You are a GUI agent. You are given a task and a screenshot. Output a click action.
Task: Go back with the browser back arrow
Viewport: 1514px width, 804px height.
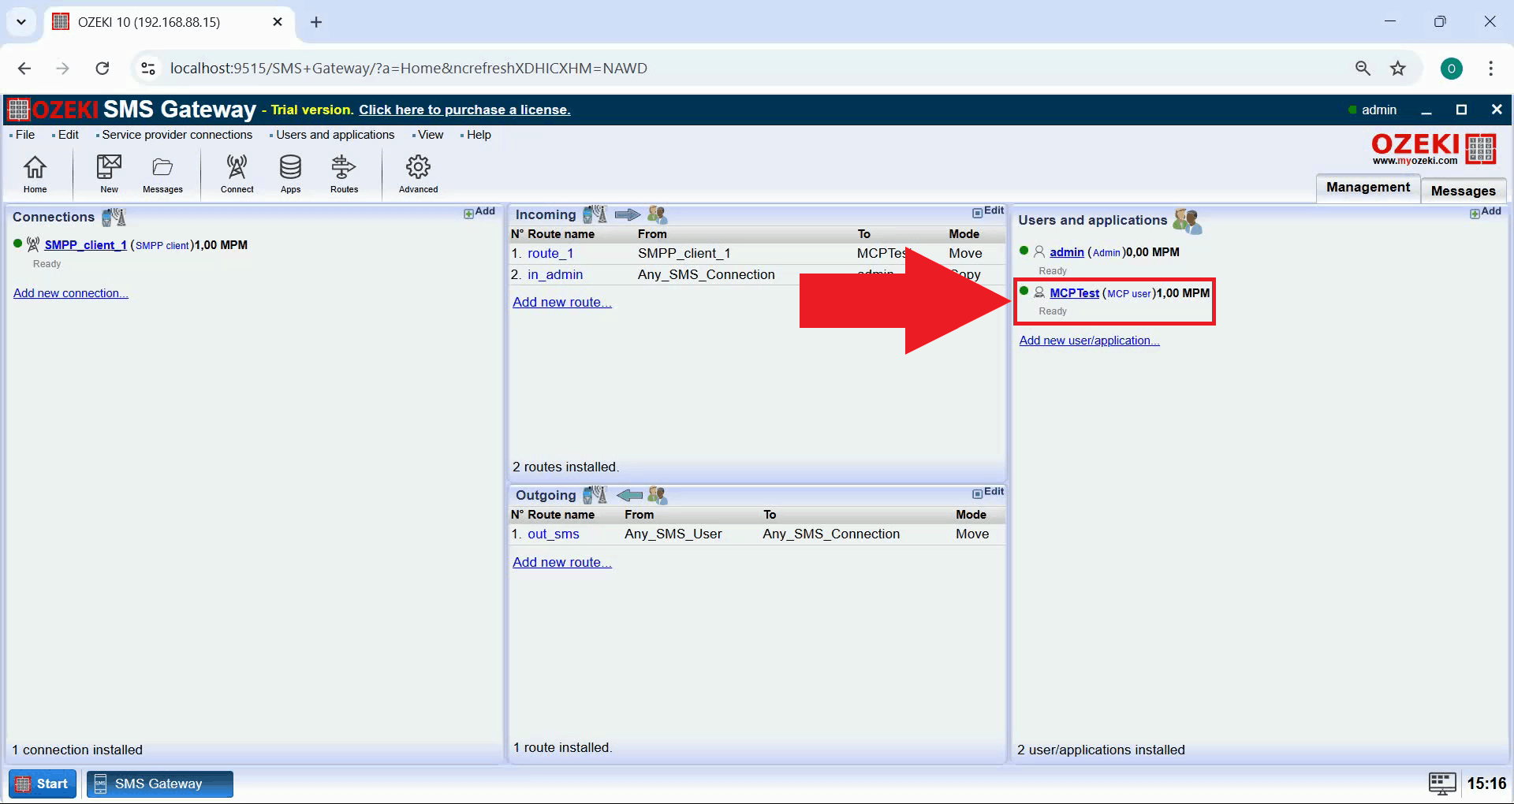(24, 69)
